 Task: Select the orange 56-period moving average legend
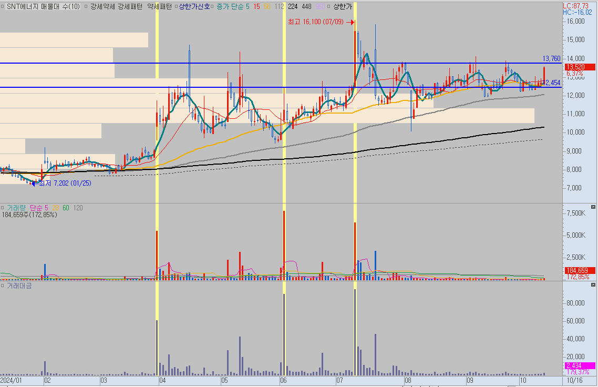(267, 6)
